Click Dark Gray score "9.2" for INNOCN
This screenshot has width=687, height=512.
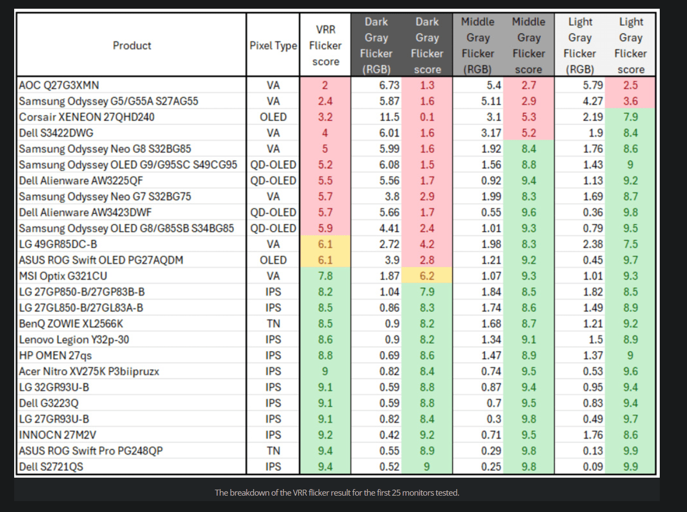pyautogui.click(x=427, y=434)
